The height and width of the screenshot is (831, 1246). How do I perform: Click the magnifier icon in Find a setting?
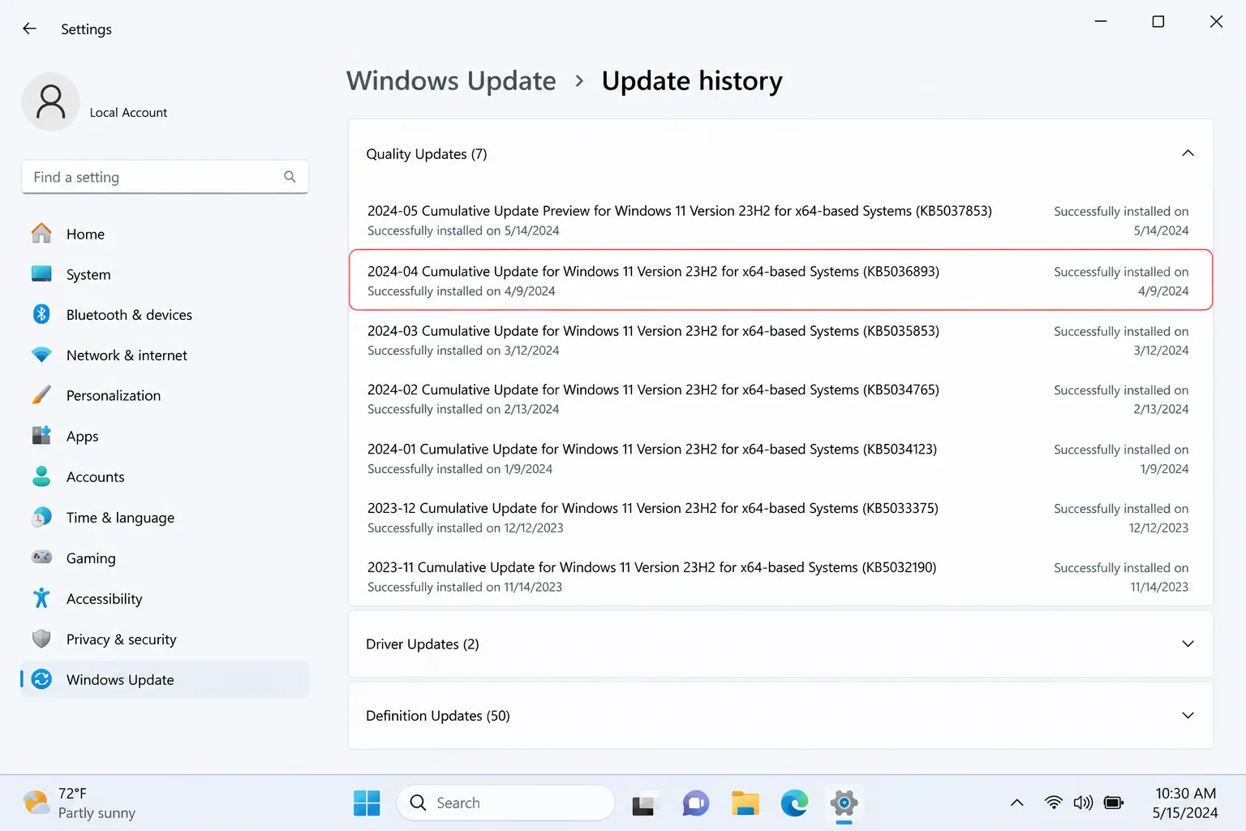click(x=290, y=177)
